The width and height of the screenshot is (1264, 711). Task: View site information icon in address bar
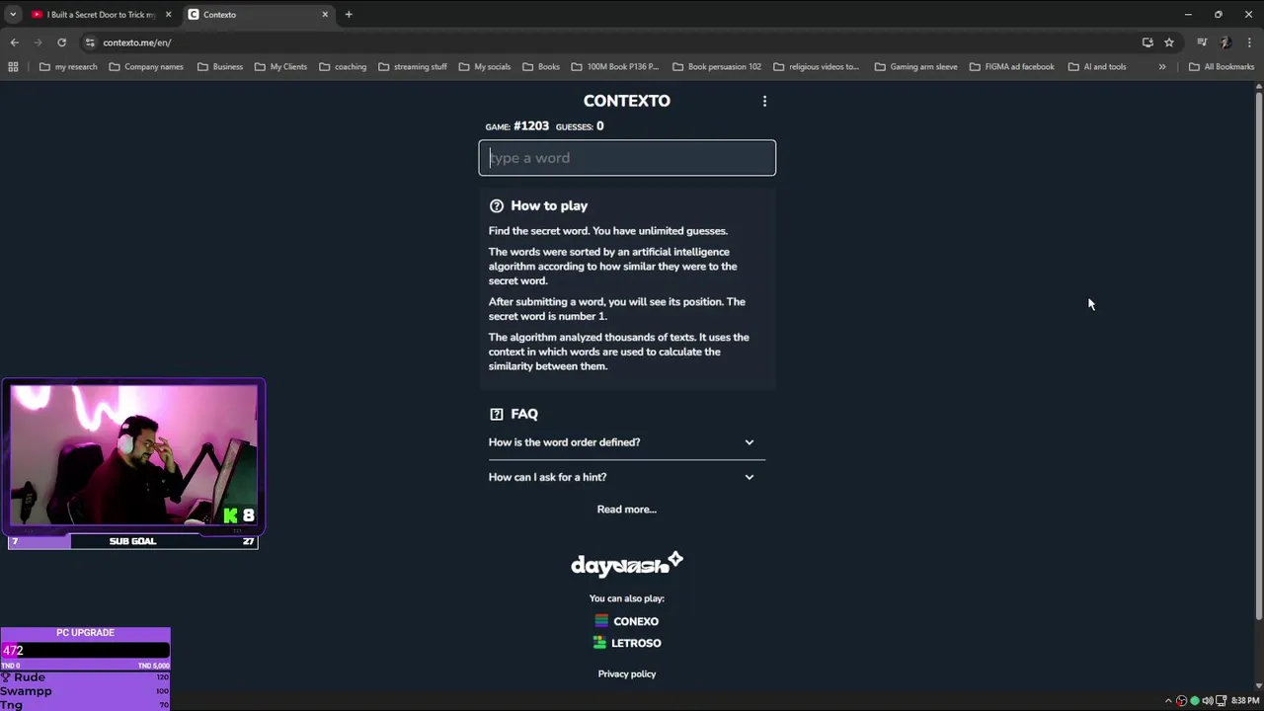(90, 42)
